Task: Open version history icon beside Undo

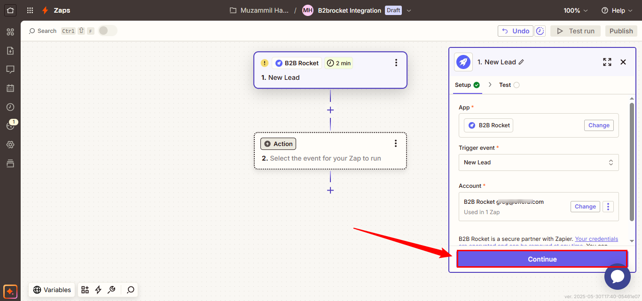Action: pyautogui.click(x=540, y=31)
